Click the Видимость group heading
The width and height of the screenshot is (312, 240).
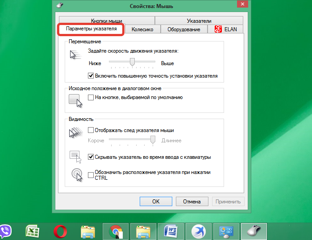point(81,119)
